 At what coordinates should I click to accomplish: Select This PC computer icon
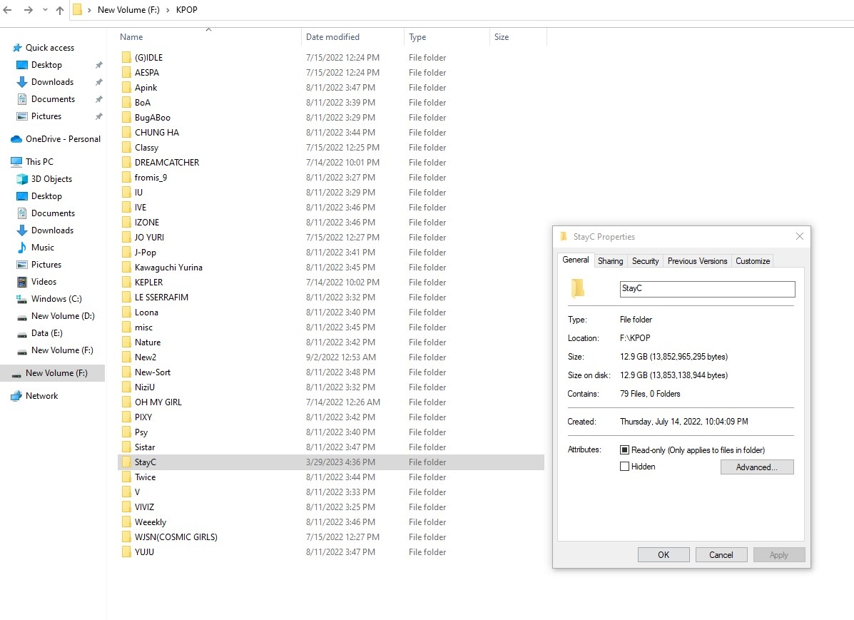tap(16, 162)
